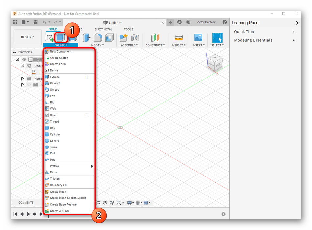The height and width of the screenshot is (230, 312).
Task: Expand Modeling Essentials section
Action: (x=253, y=40)
